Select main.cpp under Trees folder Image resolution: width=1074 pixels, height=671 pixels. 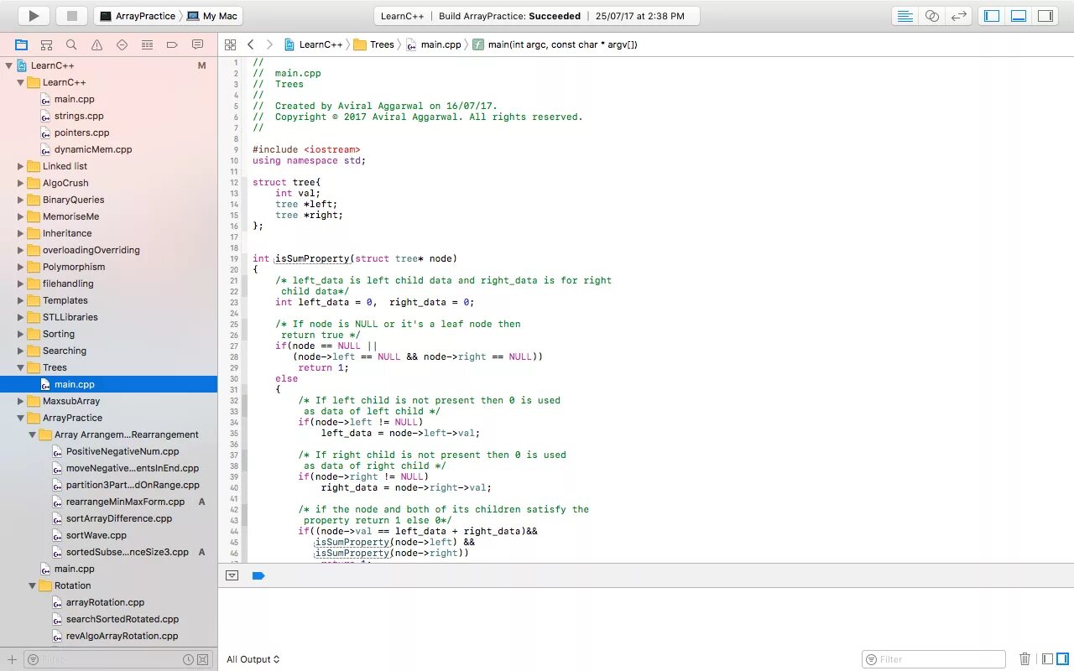coord(108,384)
